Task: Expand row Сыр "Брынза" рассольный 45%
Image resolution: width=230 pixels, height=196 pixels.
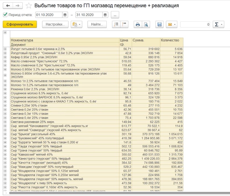Action: 5,134
